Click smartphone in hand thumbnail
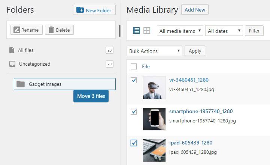Screen dimensions: 270x165 [154, 119]
